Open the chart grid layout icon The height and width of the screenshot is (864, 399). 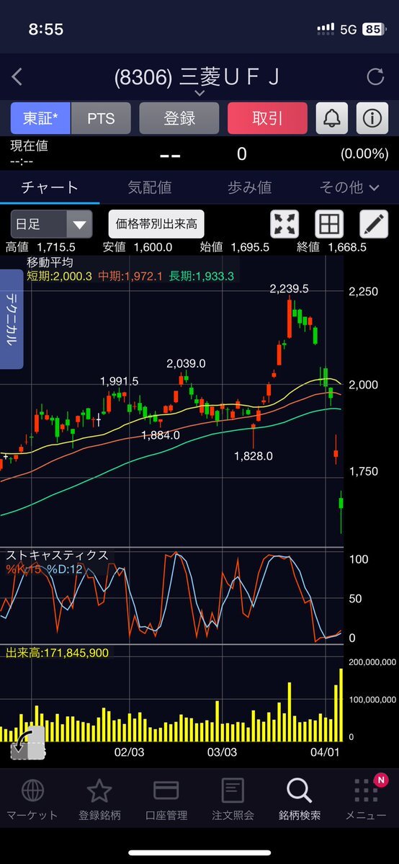coord(329,224)
